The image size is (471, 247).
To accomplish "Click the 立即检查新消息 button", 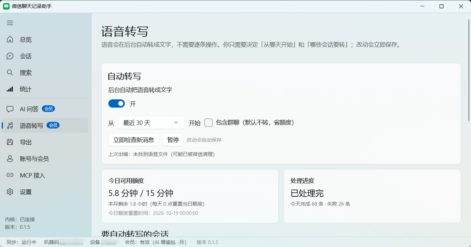I will [134, 140].
